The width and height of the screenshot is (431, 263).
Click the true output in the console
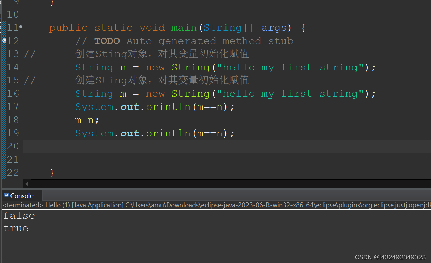tap(16, 228)
